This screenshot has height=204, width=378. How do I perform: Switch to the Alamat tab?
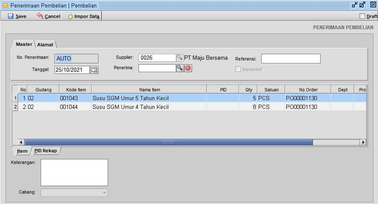45,45
